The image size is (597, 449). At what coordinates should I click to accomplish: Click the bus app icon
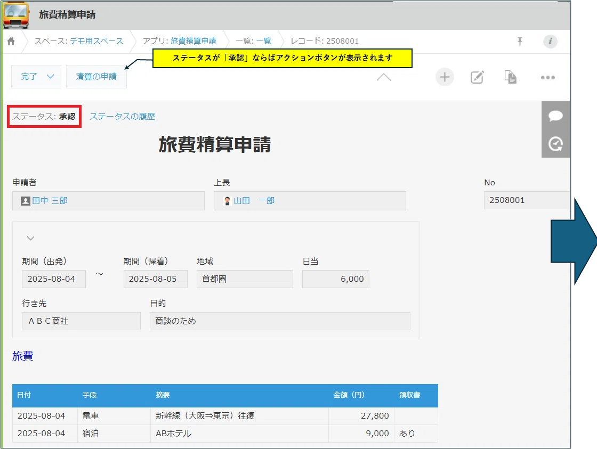click(16, 15)
